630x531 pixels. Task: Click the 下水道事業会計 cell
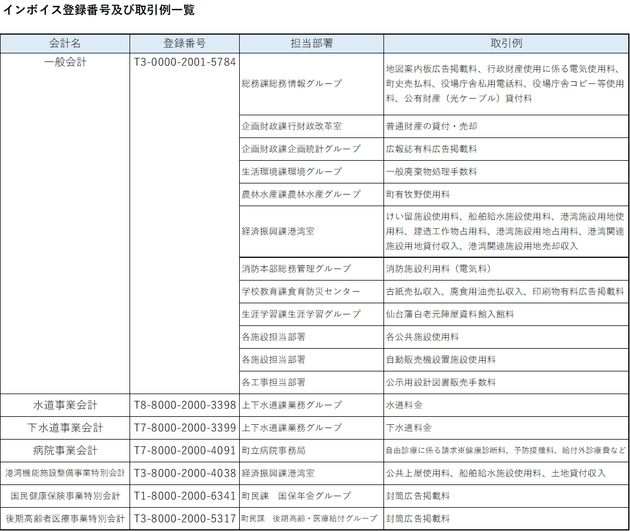[x=65, y=428]
